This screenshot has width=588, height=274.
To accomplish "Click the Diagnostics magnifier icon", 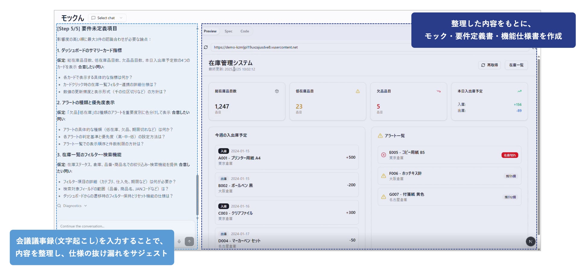I will click(59, 206).
